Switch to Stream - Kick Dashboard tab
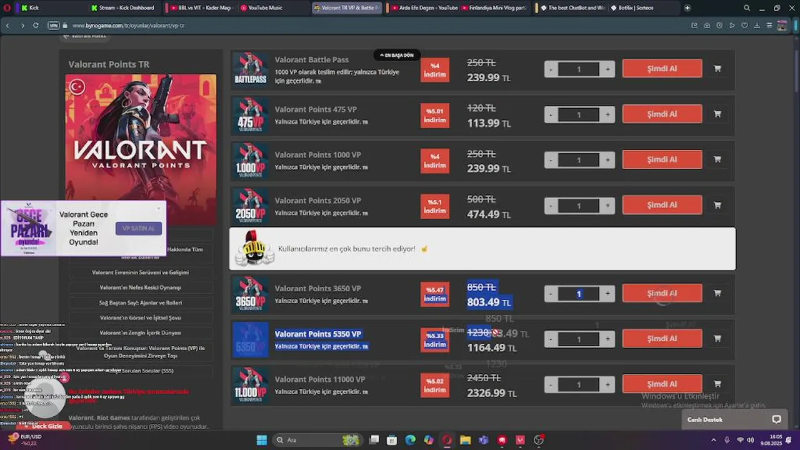800x450 pixels. click(x=125, y=8)
